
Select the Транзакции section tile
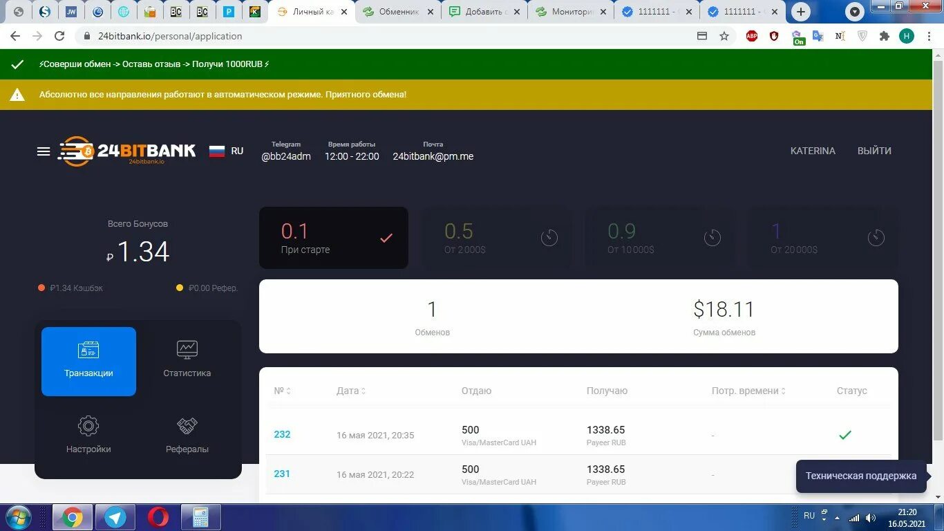[88, 362]
